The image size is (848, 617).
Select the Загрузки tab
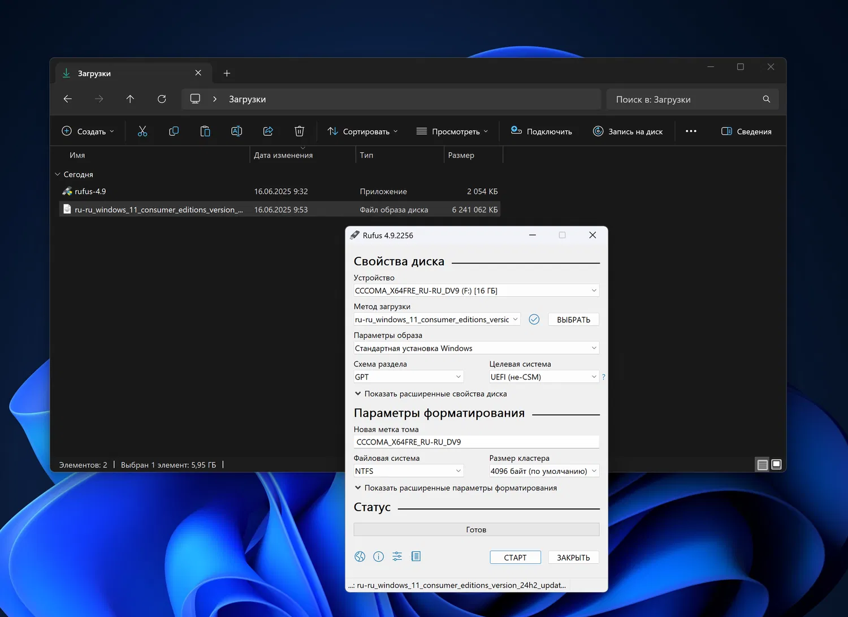click(124, 74)
